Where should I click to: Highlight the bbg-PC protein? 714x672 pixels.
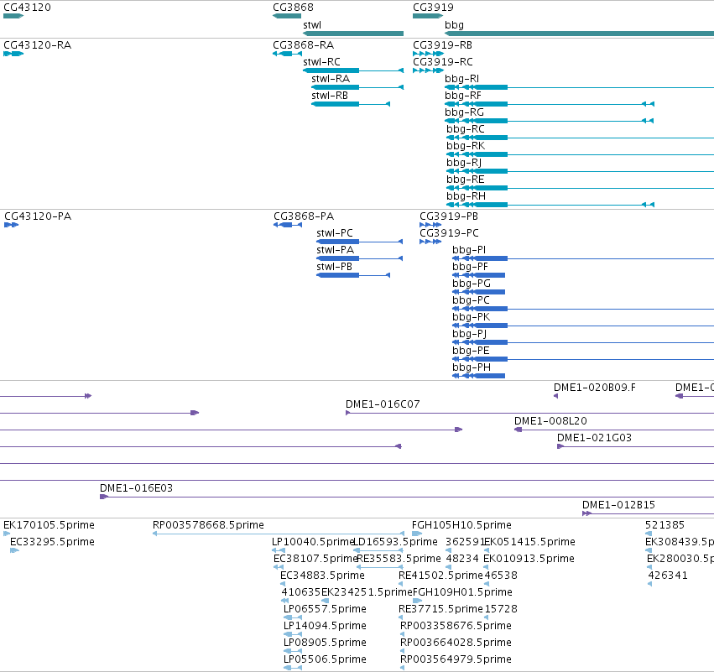(x=583, y=309)
